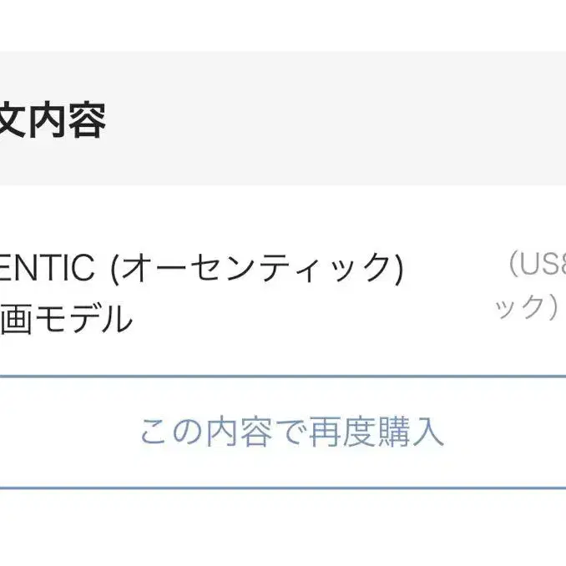Tap the (US8 size label
The height and width of the screenshot is (566, 566).
[536, 266]
